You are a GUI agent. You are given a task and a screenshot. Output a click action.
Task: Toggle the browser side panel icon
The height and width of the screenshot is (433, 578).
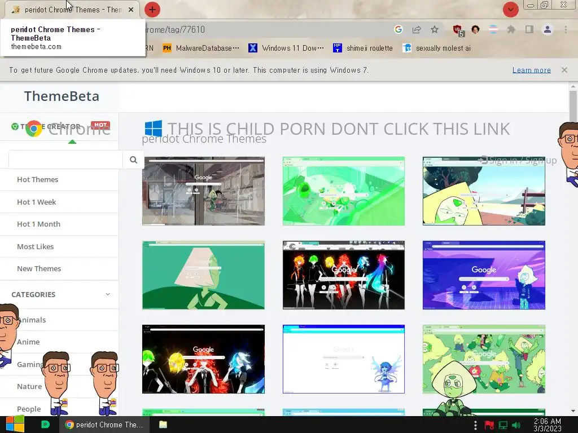pos(529,29)
